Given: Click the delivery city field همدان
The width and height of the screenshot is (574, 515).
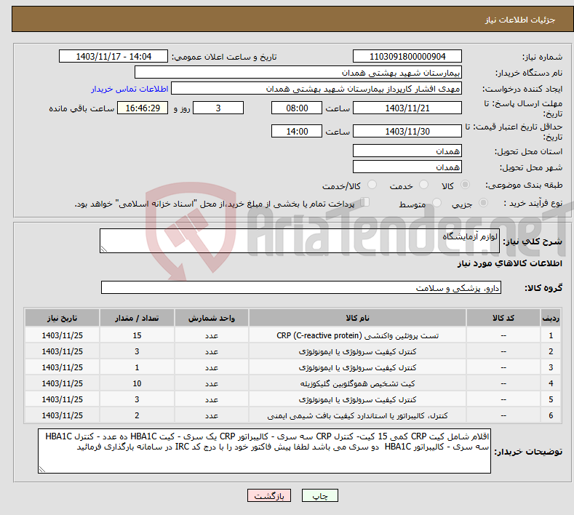Looking at the screenshot, I should 407,167.
